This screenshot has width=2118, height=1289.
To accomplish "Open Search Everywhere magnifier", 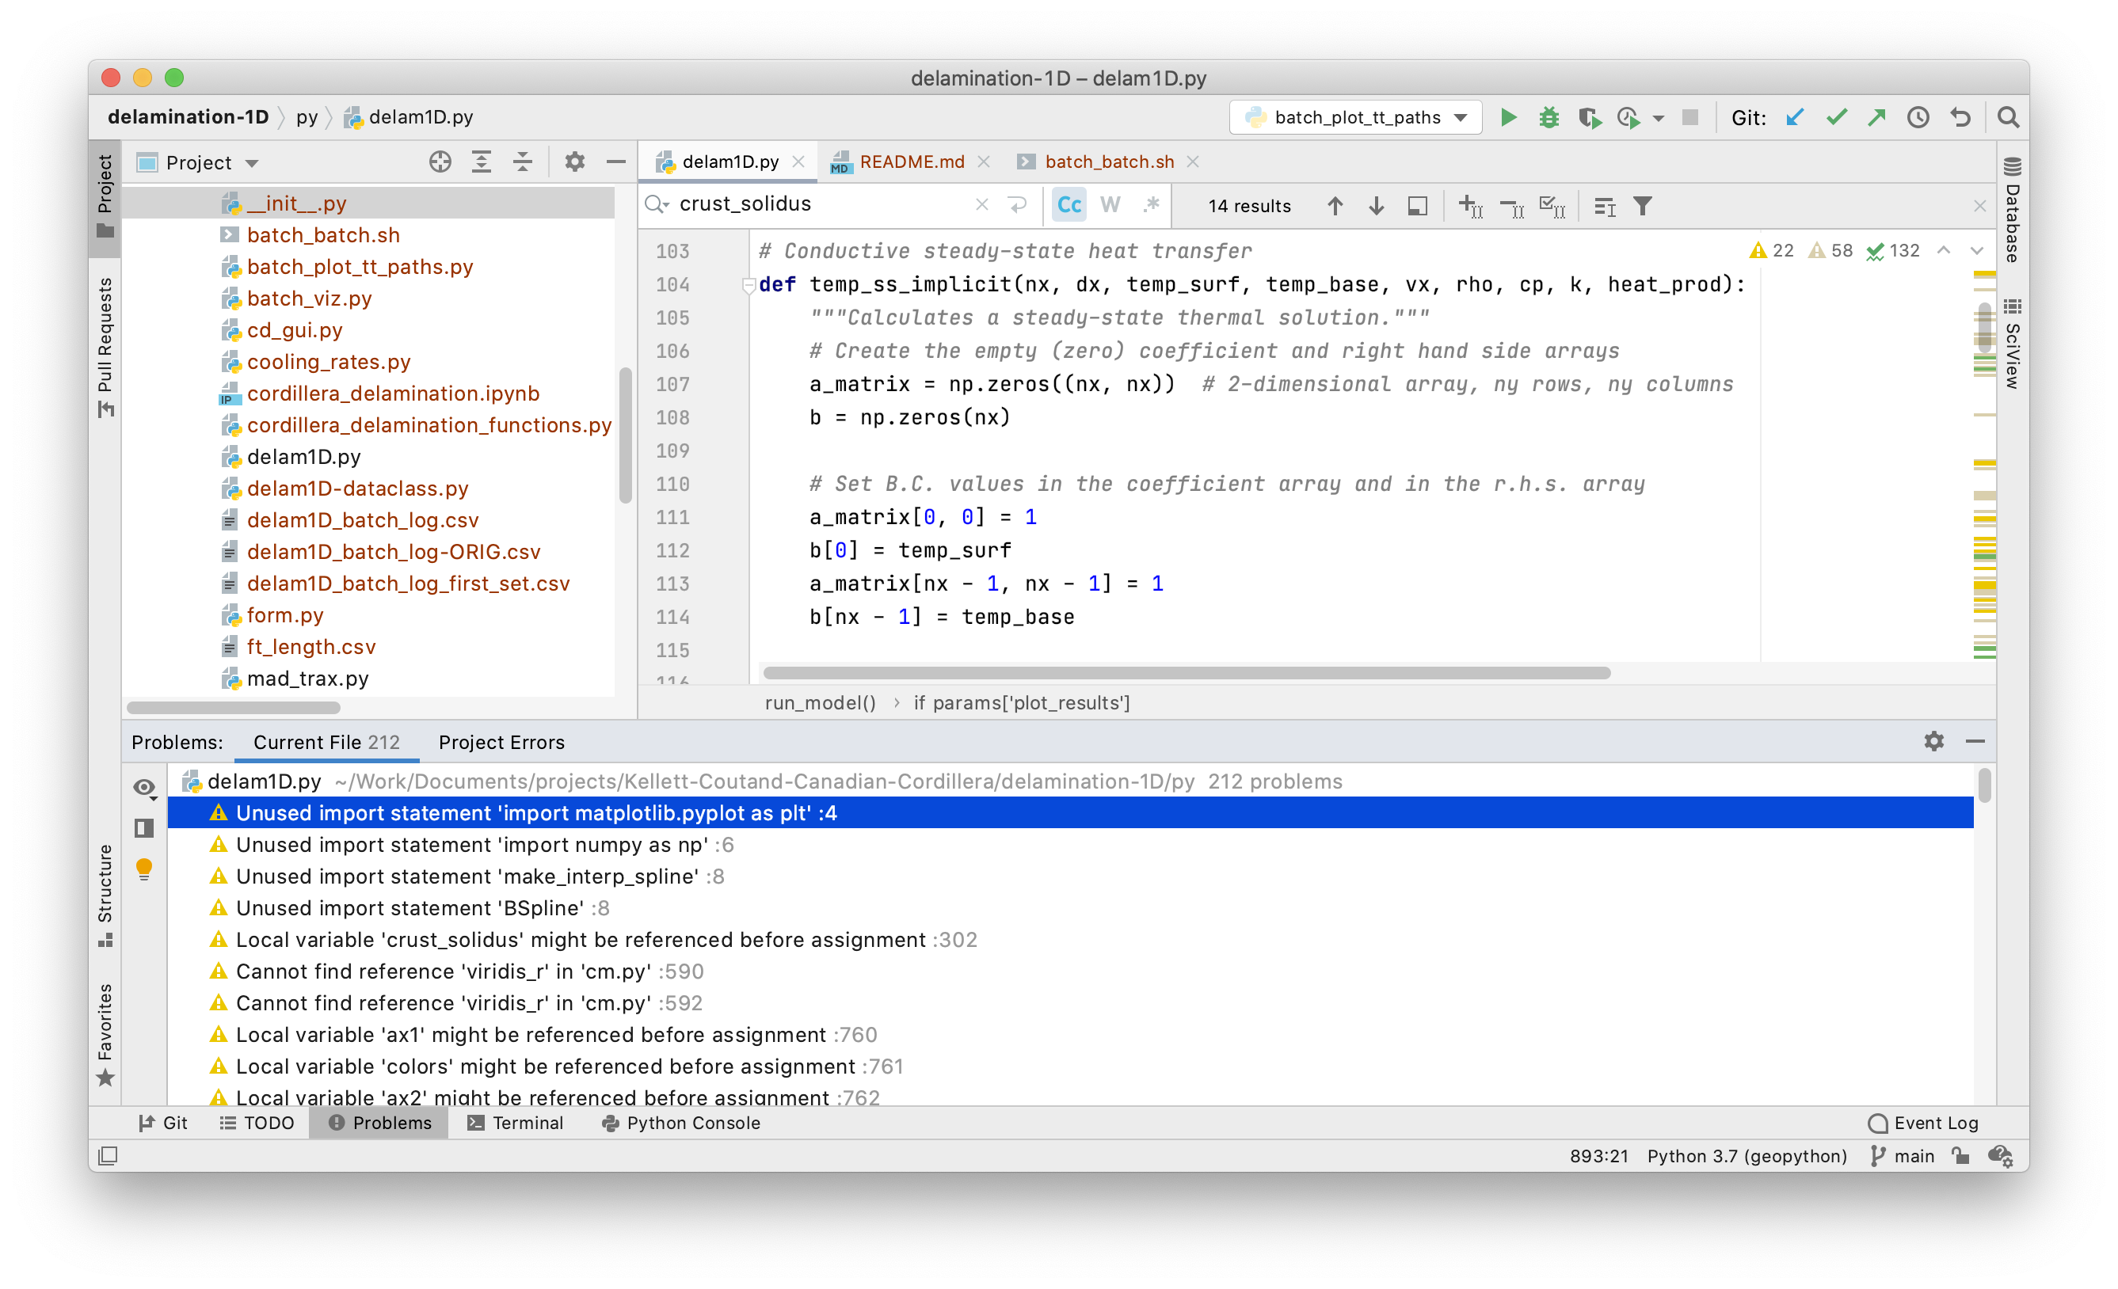I will coord(2008,118).
